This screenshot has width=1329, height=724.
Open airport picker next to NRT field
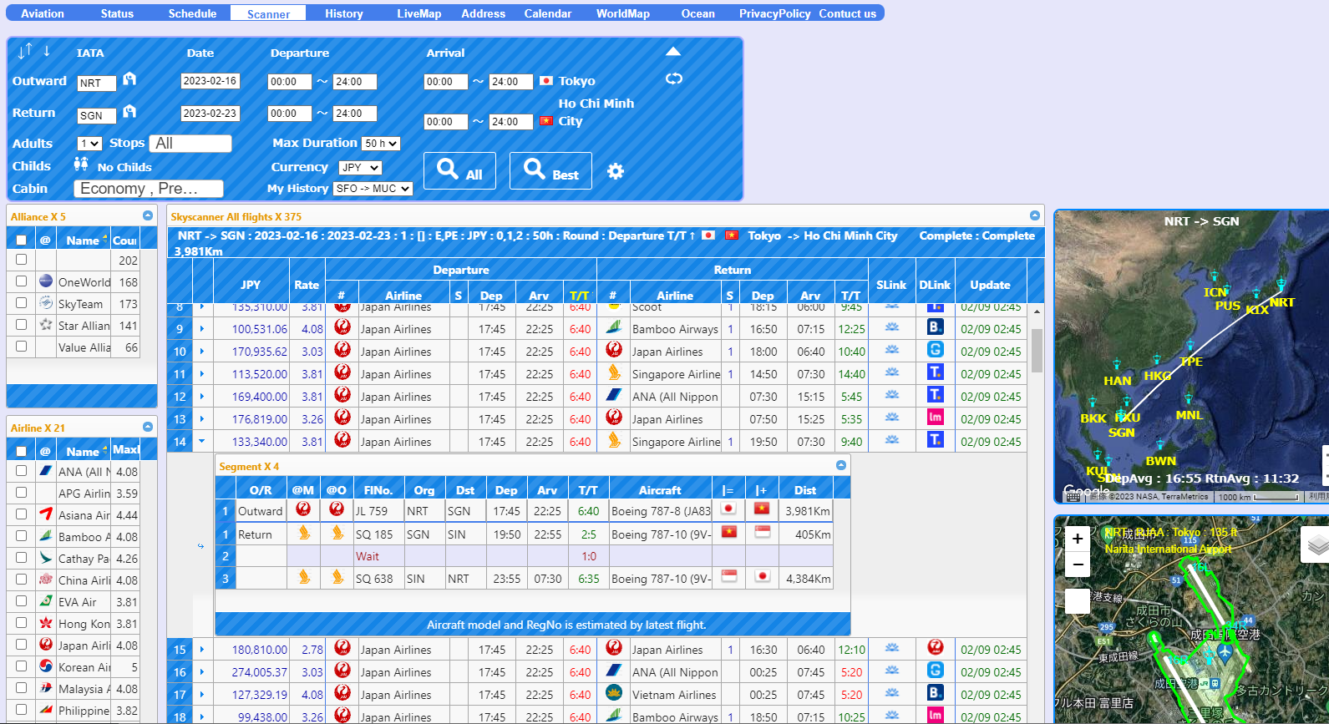129,79
